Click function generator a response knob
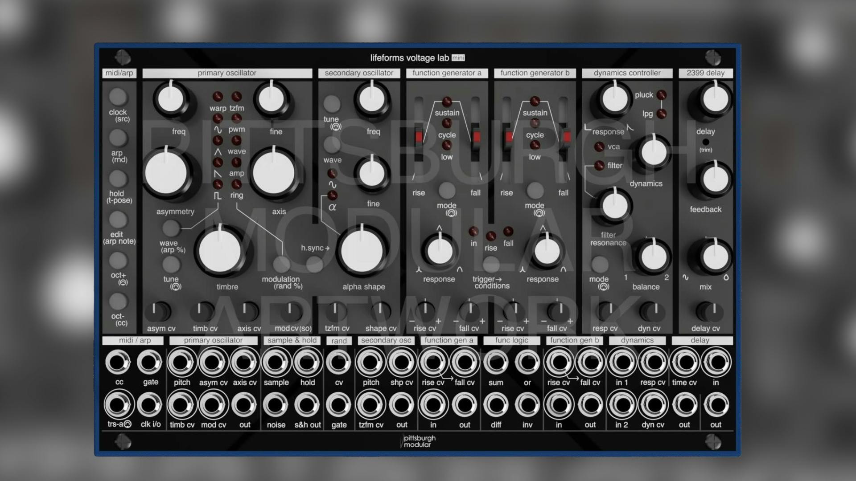This screenshot has height=481, width=856. pos(440,251)
